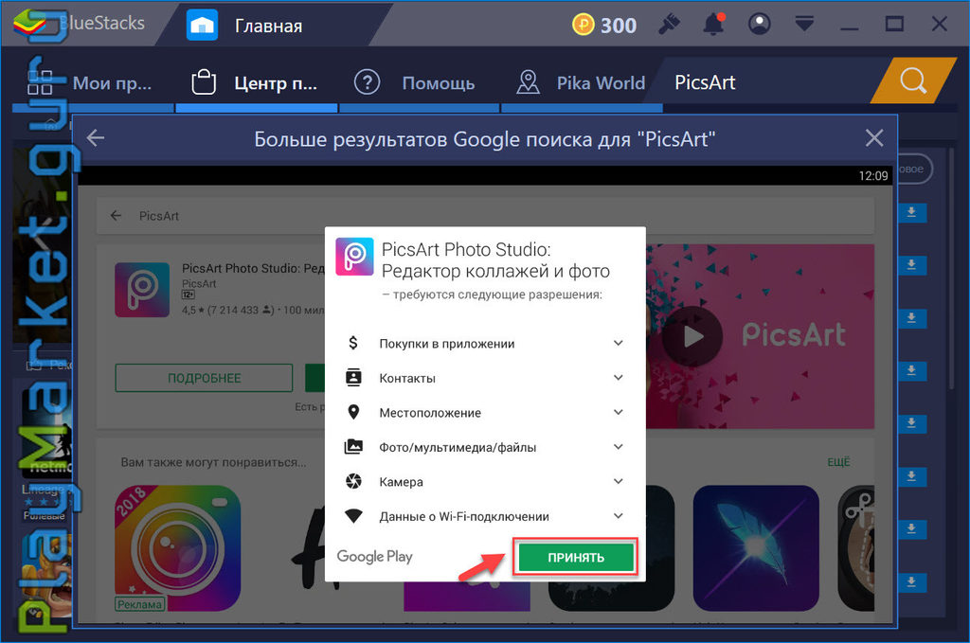Click the dollar sign purchases icon

click(353, 343)
